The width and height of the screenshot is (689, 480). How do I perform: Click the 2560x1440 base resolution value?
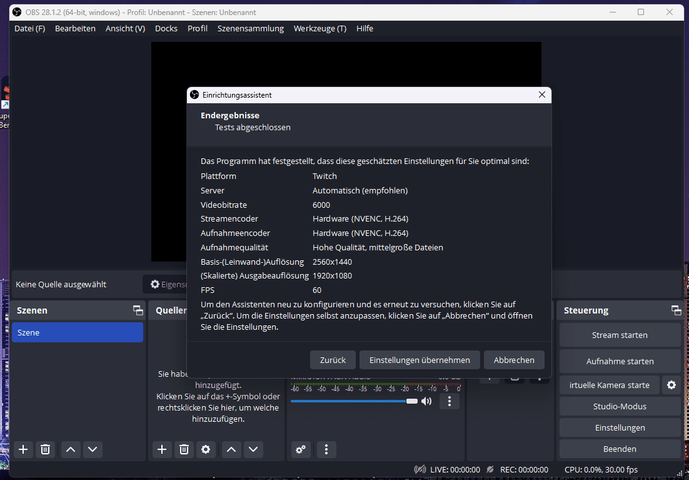tap(332, 262)
